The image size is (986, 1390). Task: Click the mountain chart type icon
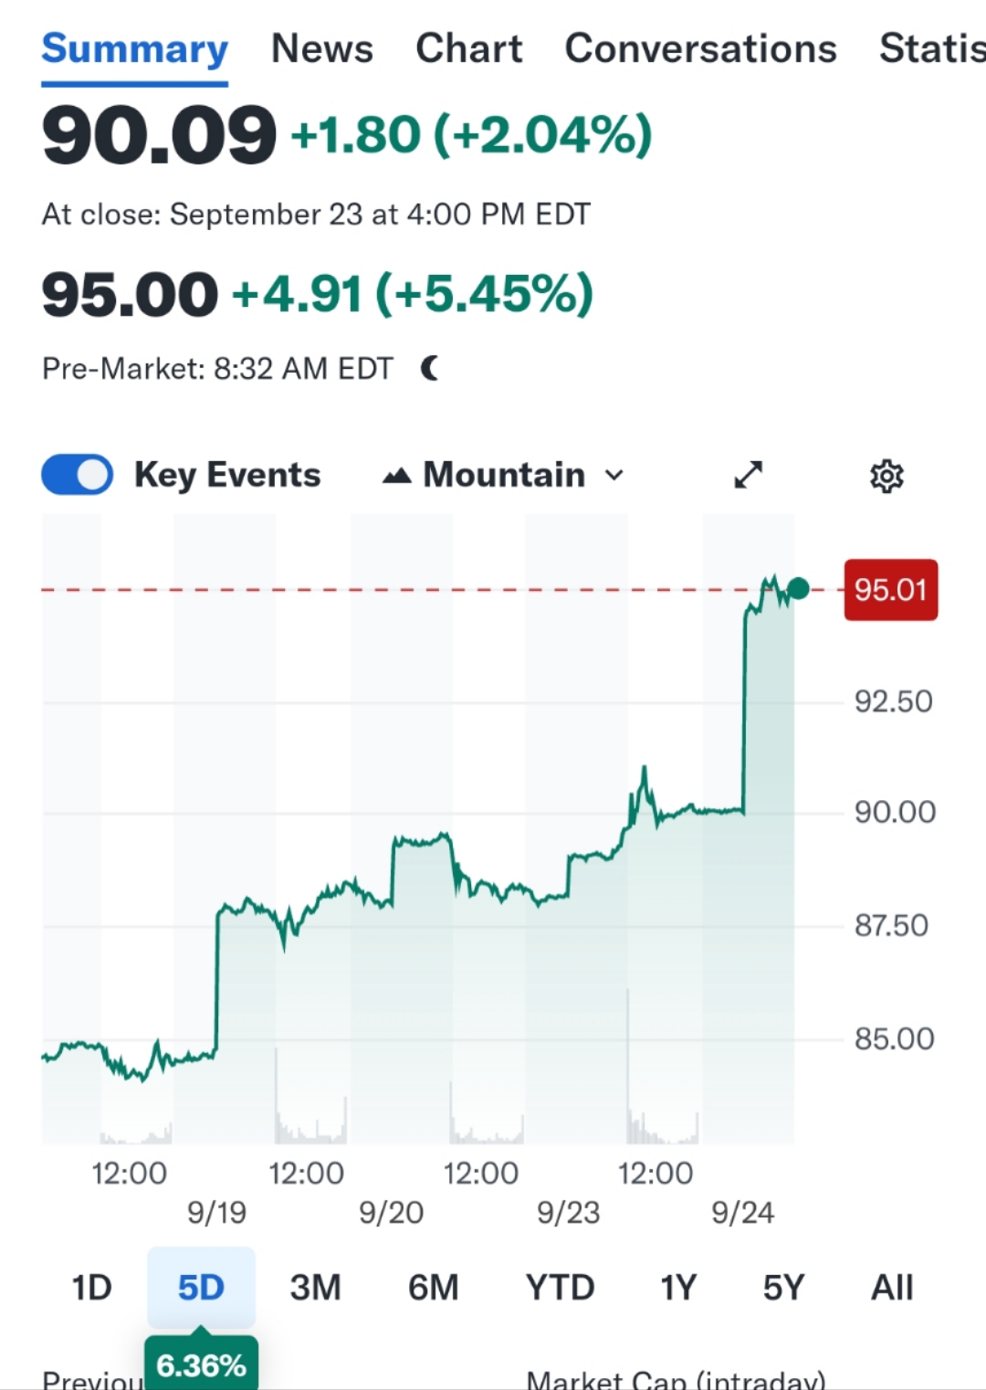[396, 476]
